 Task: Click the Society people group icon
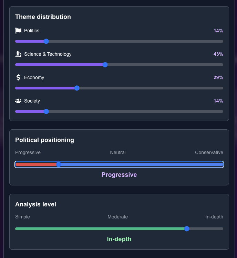18,101
